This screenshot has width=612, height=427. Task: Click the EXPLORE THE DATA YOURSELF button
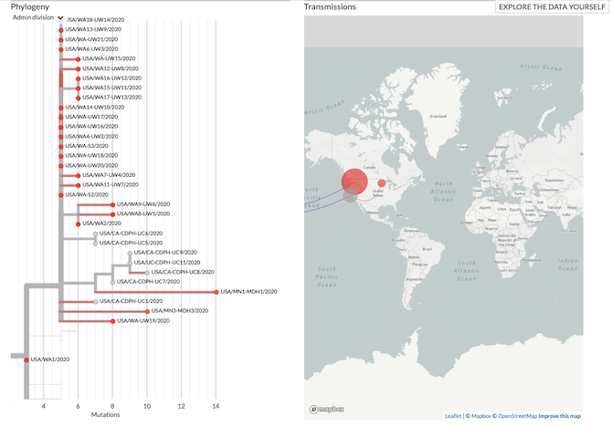coord(551,7)
